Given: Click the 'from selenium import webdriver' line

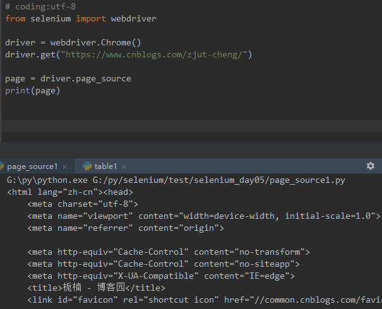Looking at the screenshot, I should pos(81,18).
